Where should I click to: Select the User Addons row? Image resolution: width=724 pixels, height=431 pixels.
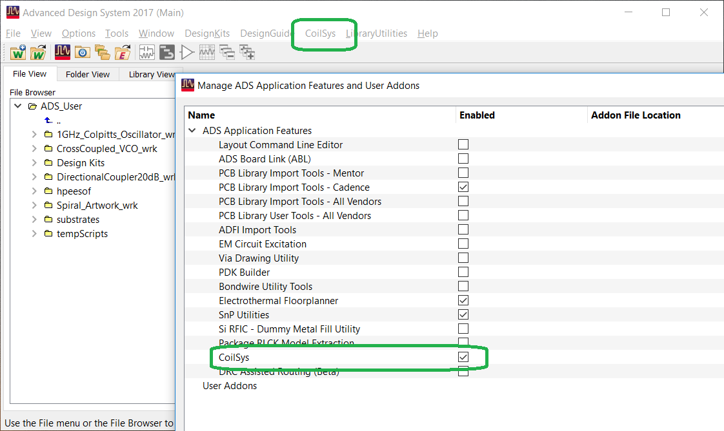click(x=230, y=386)
